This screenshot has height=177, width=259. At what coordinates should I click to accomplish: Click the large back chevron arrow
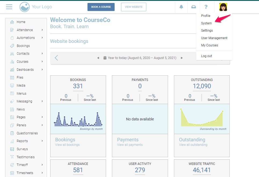[56, 58]
